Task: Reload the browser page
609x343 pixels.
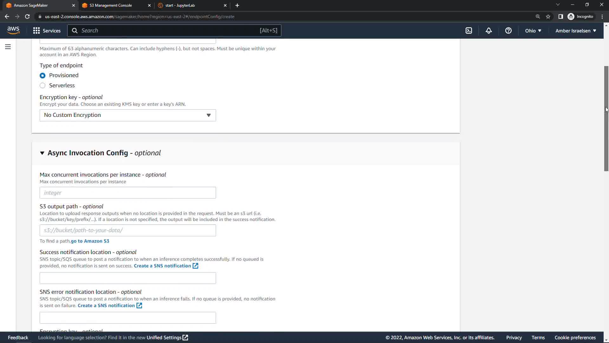Action: tap(27, 17)
